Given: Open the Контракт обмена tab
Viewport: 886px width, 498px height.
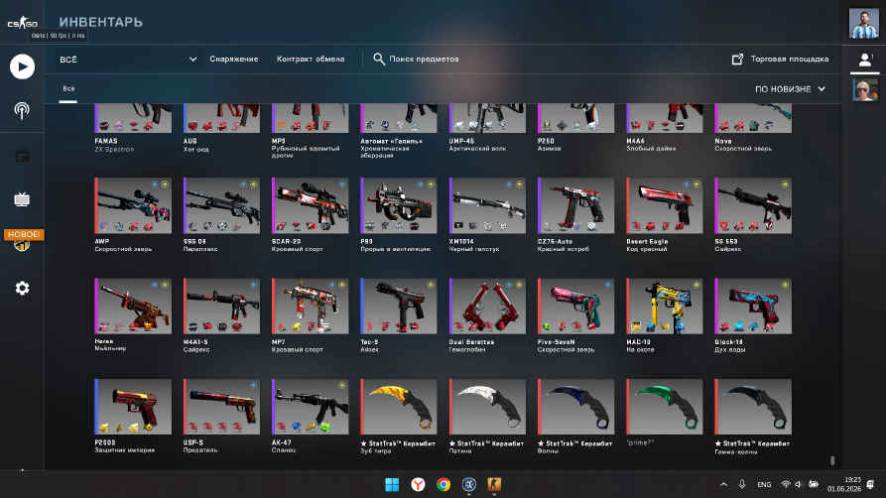Looking at the screenshot, I should point(311,59).
